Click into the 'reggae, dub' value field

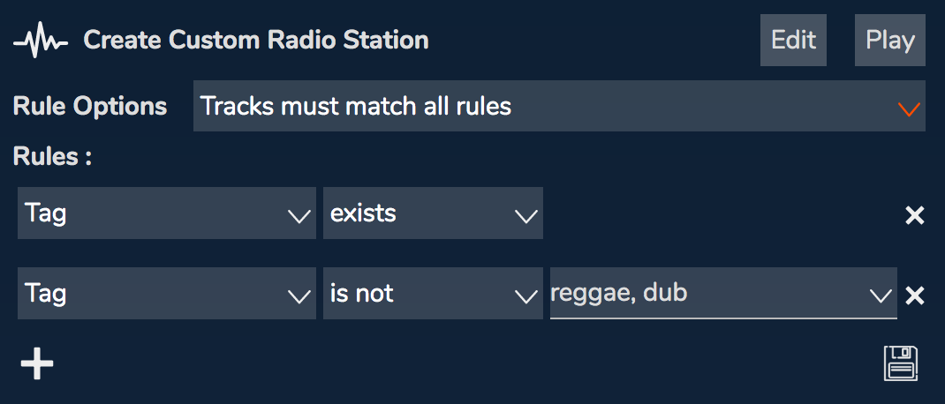(x=723, y=293)
